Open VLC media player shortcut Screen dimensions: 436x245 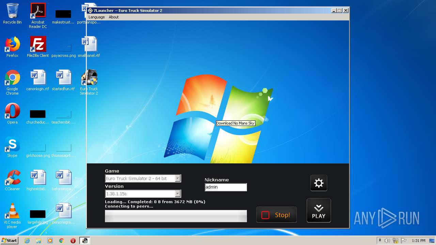12,216
